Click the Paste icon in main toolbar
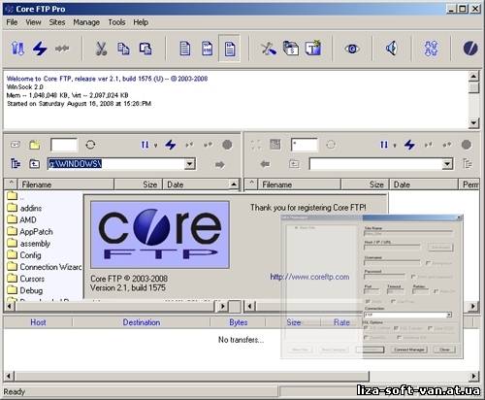Viewport: 485px width, 400px height. pyautogui.click(x=145, y=49)
